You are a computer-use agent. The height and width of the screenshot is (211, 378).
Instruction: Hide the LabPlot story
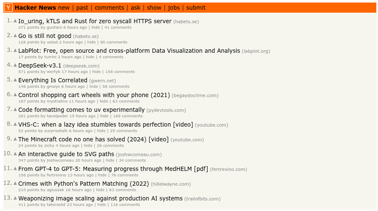coord(90,57)
